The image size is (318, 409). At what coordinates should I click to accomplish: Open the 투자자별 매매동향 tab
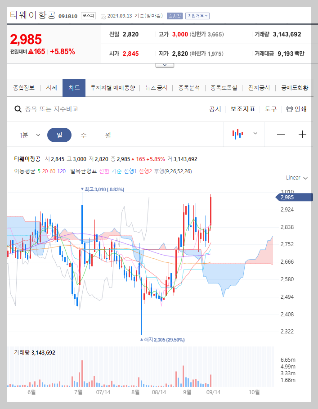[x=112, y=88]
